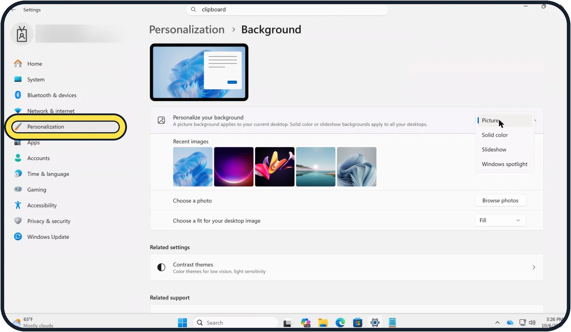Click the Settings search field with clipboard
The height and width of the screenshot is (332, 571).
point(287,9)
